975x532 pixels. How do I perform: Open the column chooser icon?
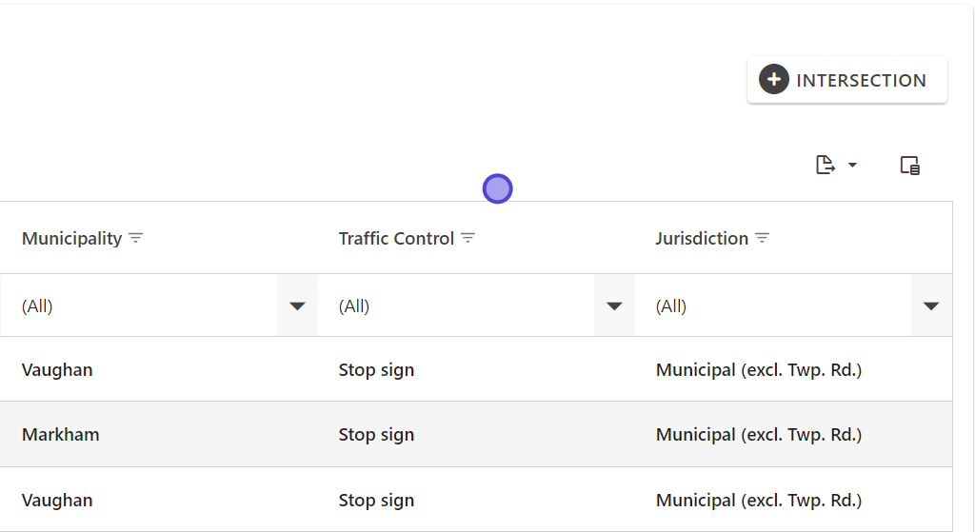point(910,166)
